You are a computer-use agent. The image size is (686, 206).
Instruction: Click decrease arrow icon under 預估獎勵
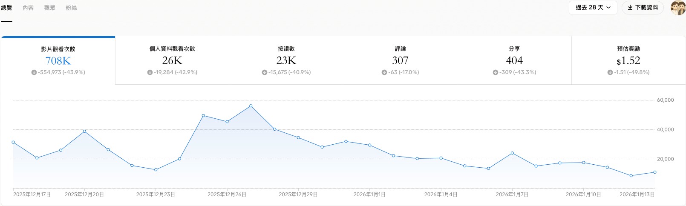[610, 72]
